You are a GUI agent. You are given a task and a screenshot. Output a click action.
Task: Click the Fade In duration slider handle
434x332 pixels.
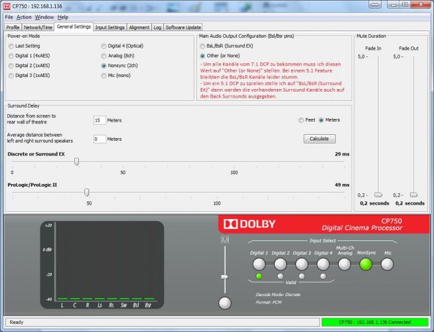378,195
